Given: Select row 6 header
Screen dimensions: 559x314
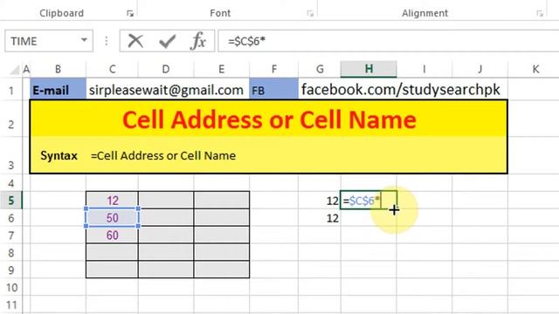Looking at the screenshot, I should pyautogui.click(x=11, y=218).
